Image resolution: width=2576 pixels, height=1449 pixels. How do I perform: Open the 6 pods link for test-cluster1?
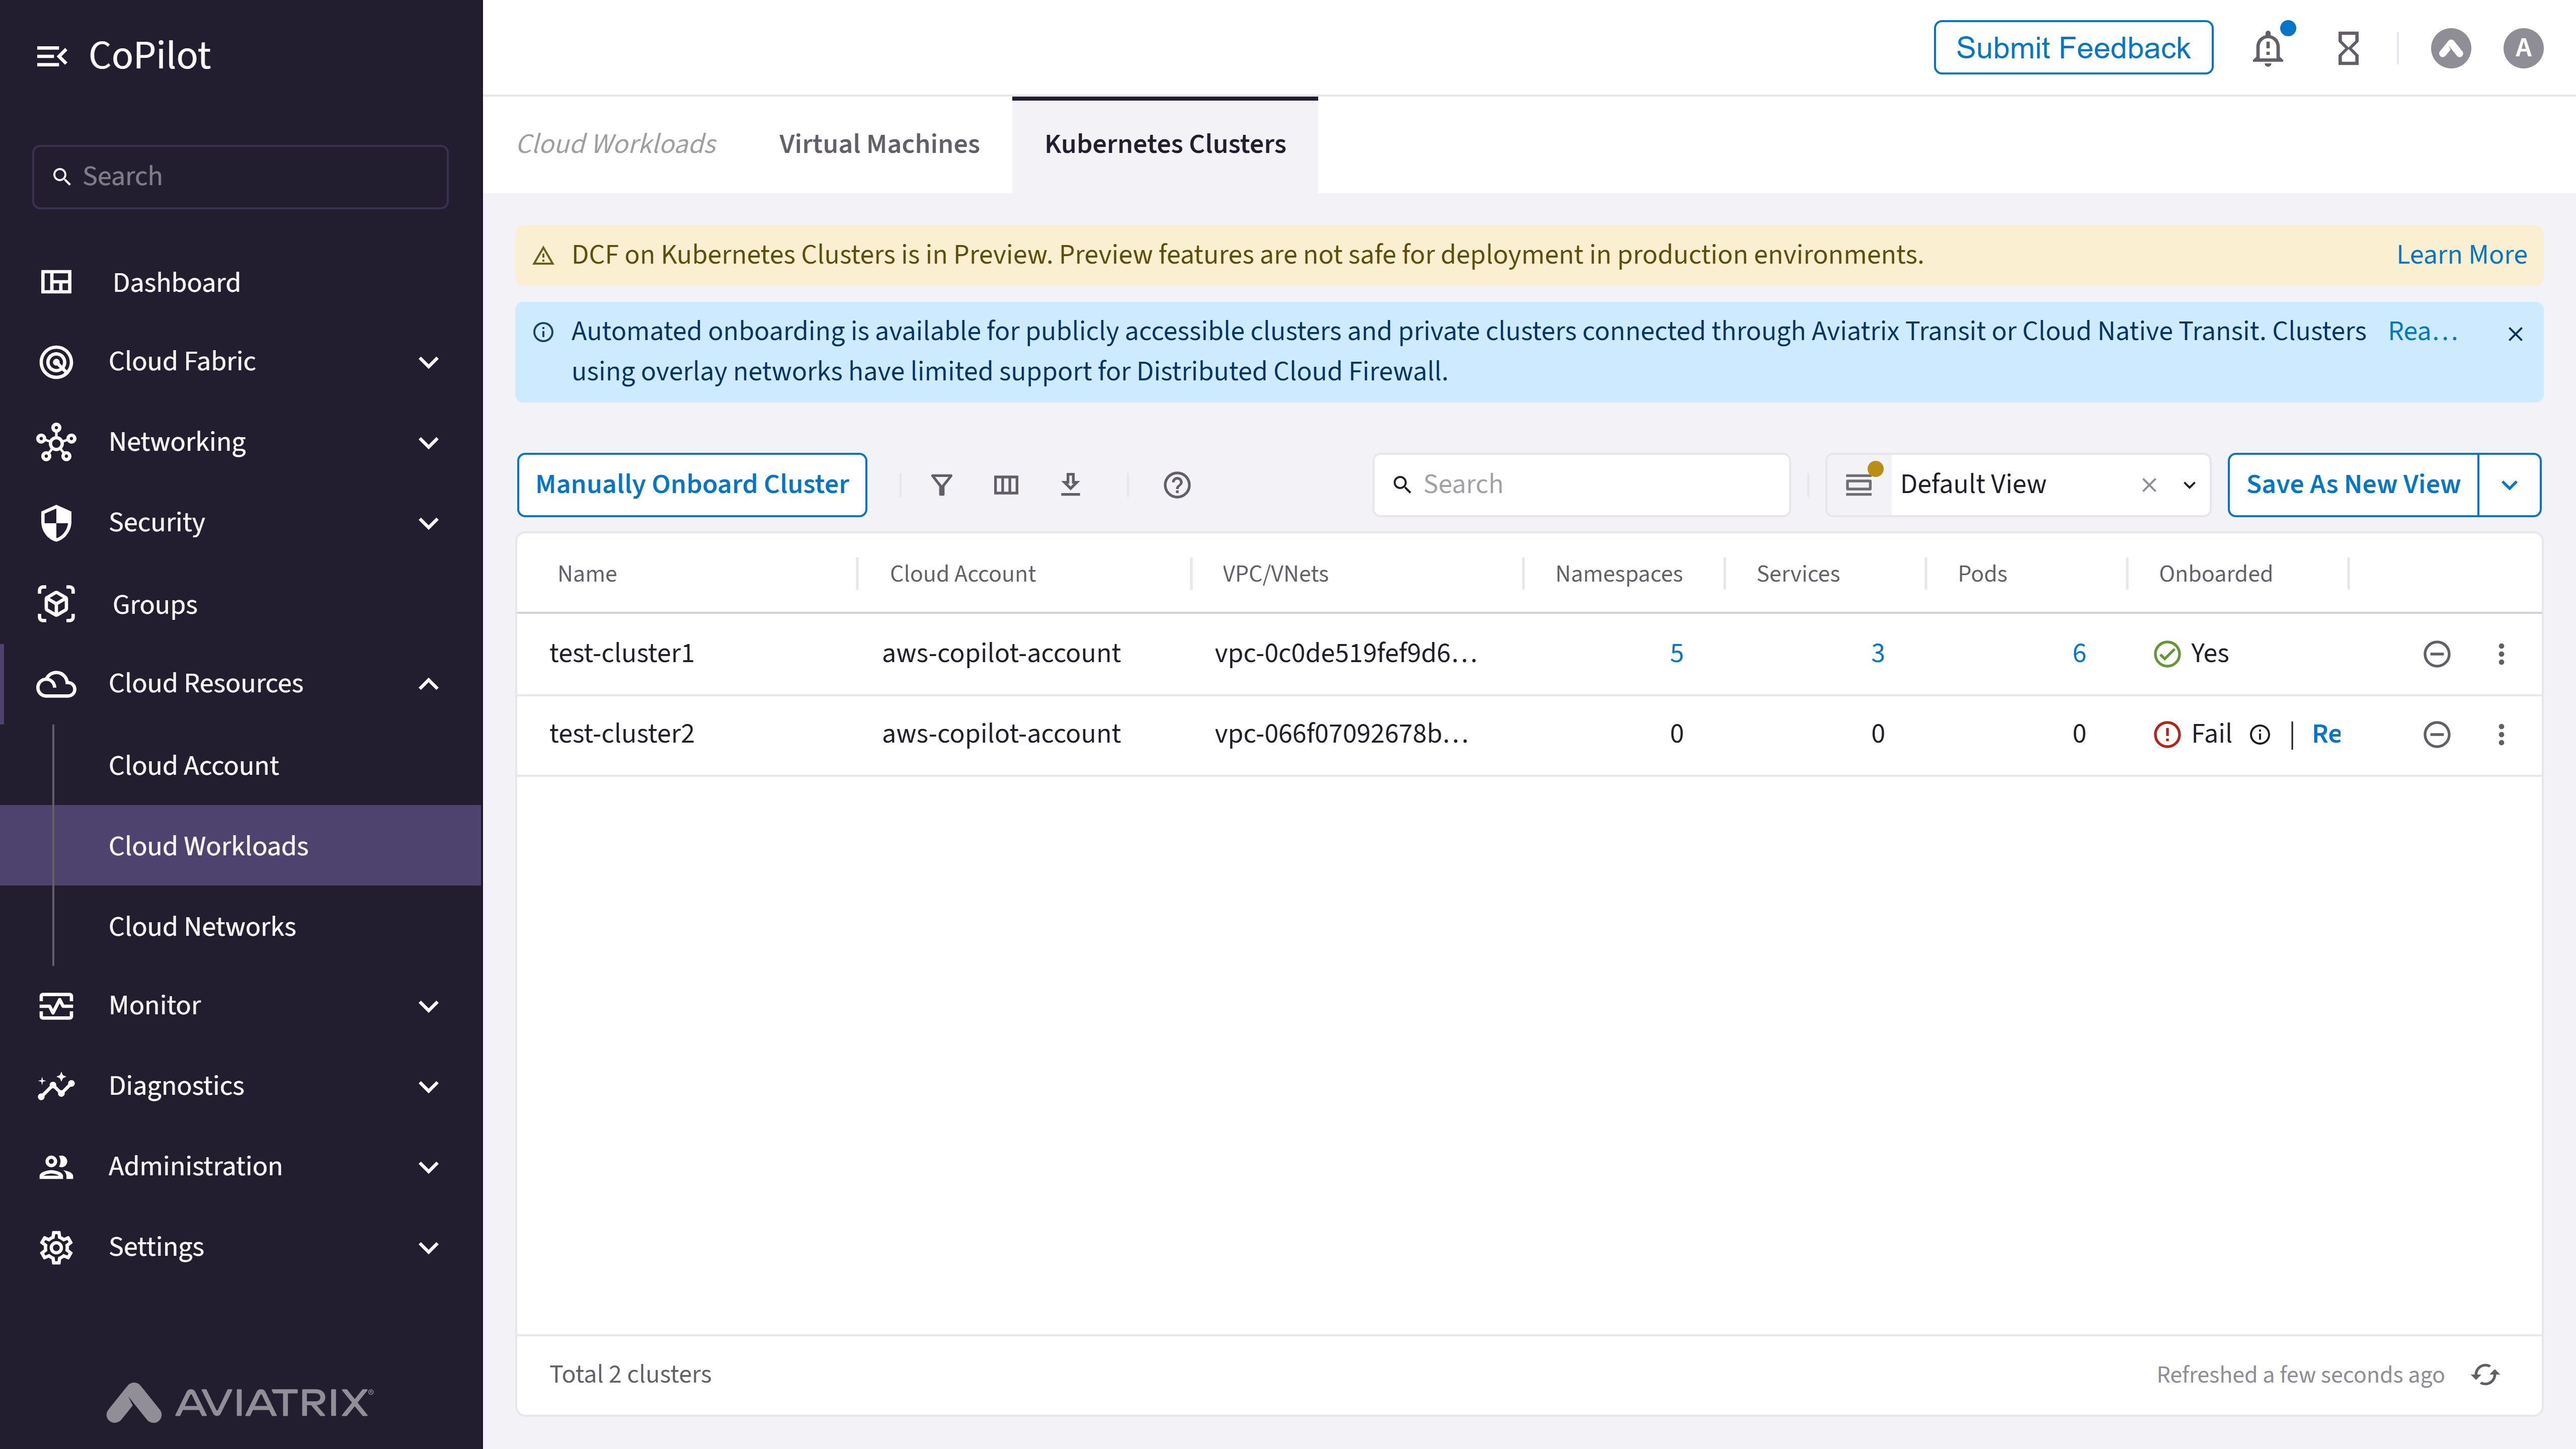pyautogui.click(x=2079, y=654)
